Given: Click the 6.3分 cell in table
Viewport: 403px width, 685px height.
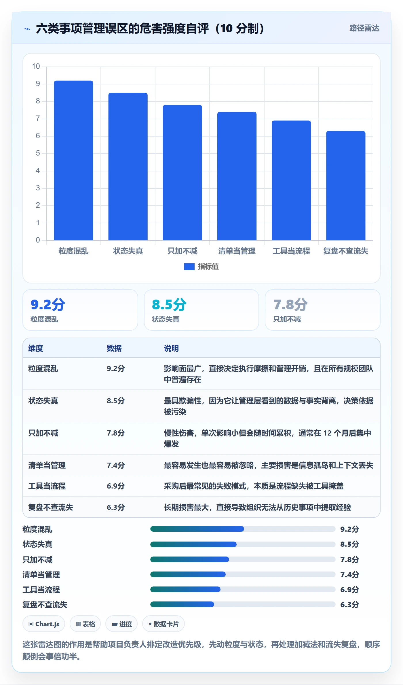Looking at the screenshot, I should point(116,507).
